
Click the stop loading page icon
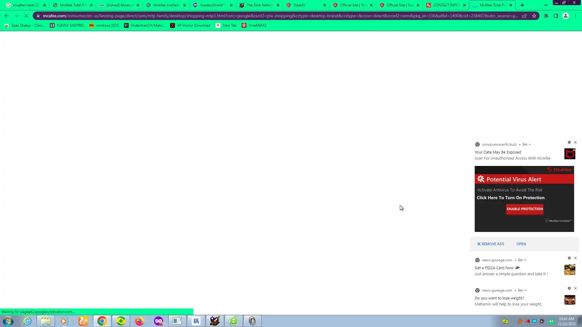(x=26, y=16)
